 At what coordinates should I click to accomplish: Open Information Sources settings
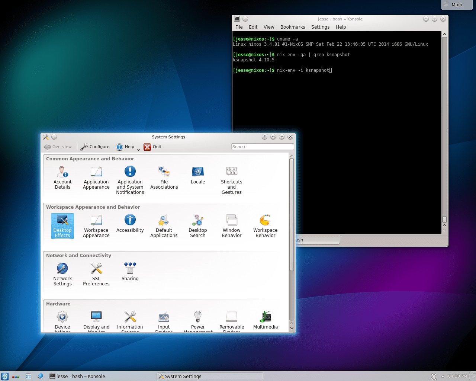(x=130, y=321)
